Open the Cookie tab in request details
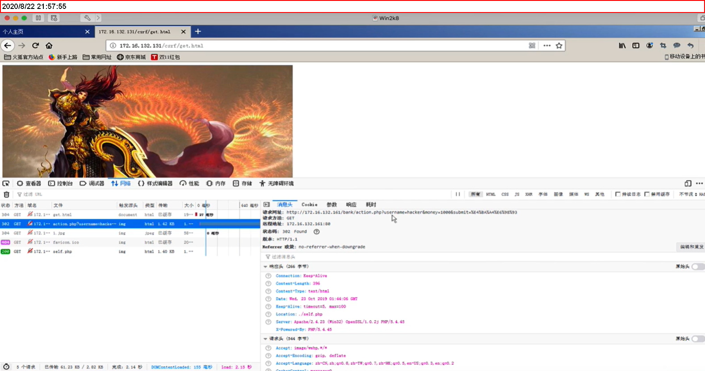705x371 pixels. point(310,204)
